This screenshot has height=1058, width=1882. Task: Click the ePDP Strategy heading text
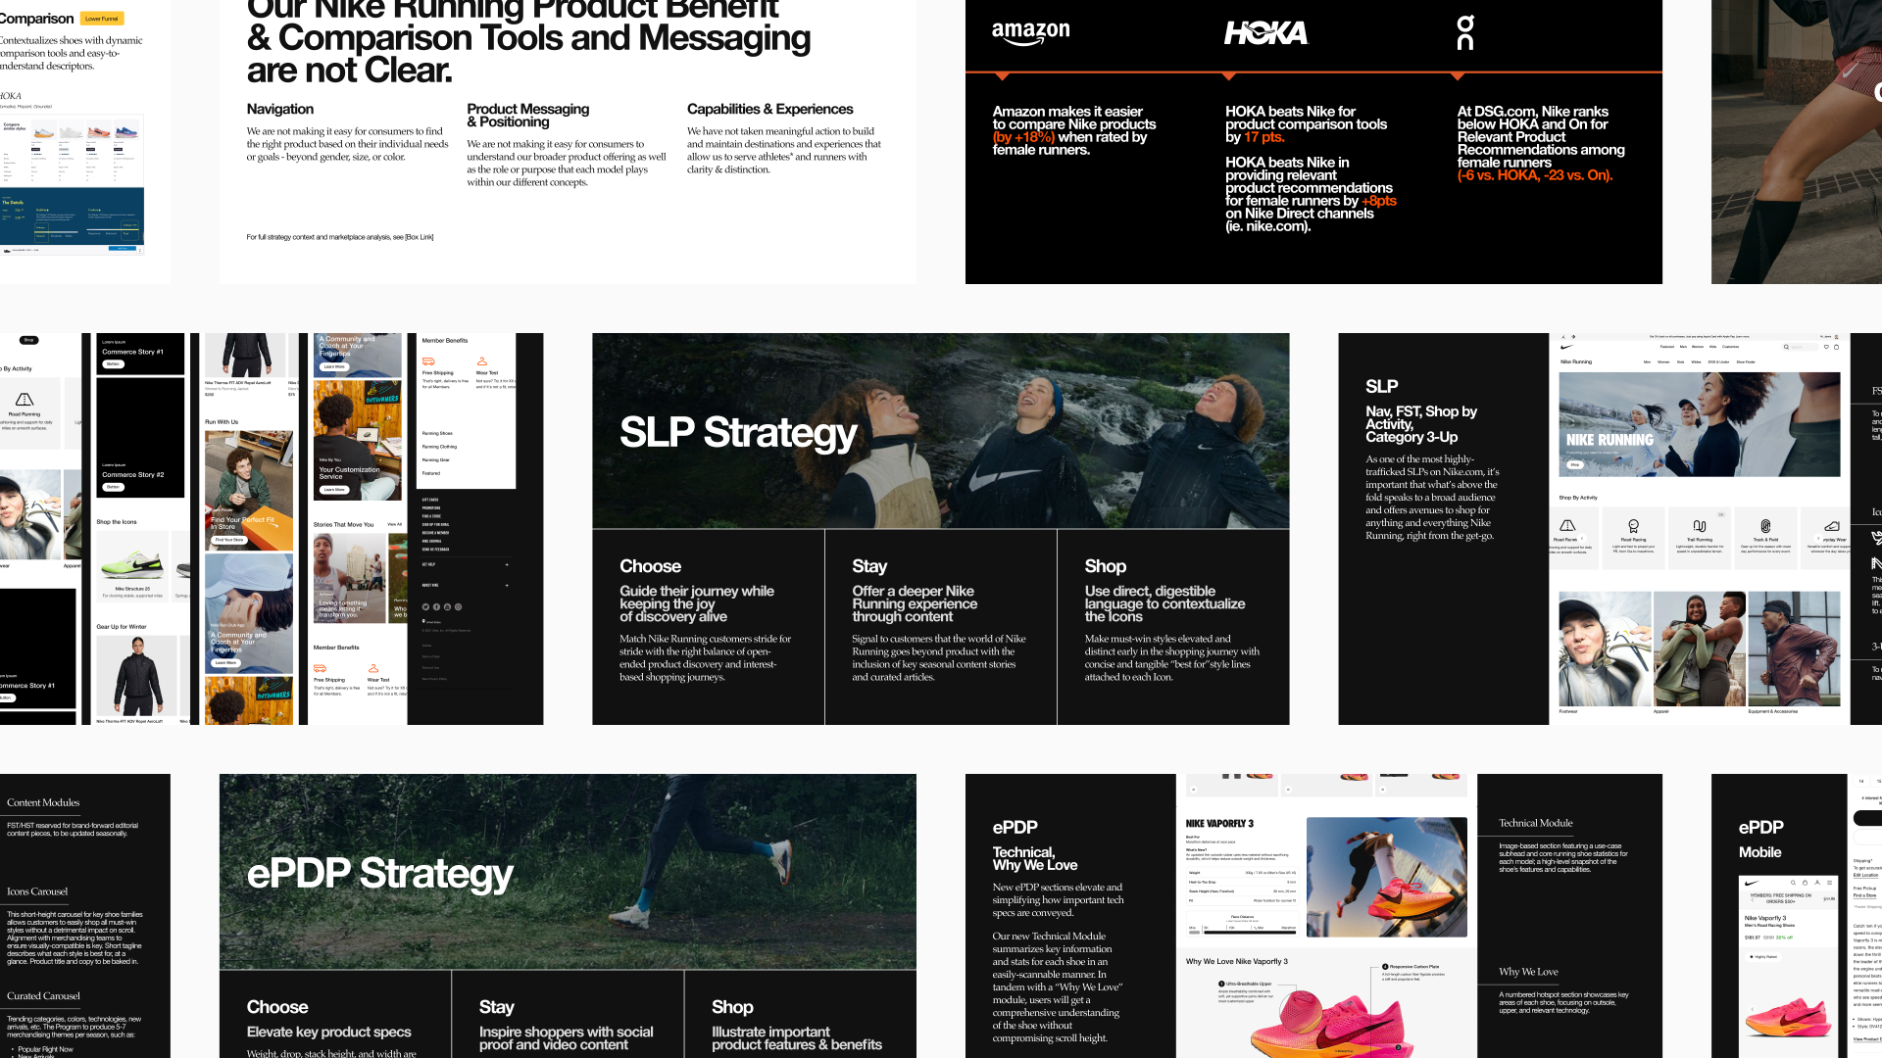click(x=380, y=873)
